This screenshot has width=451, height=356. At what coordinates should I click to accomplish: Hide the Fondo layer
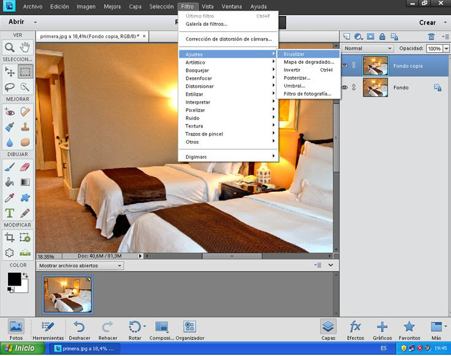(344, 88)
